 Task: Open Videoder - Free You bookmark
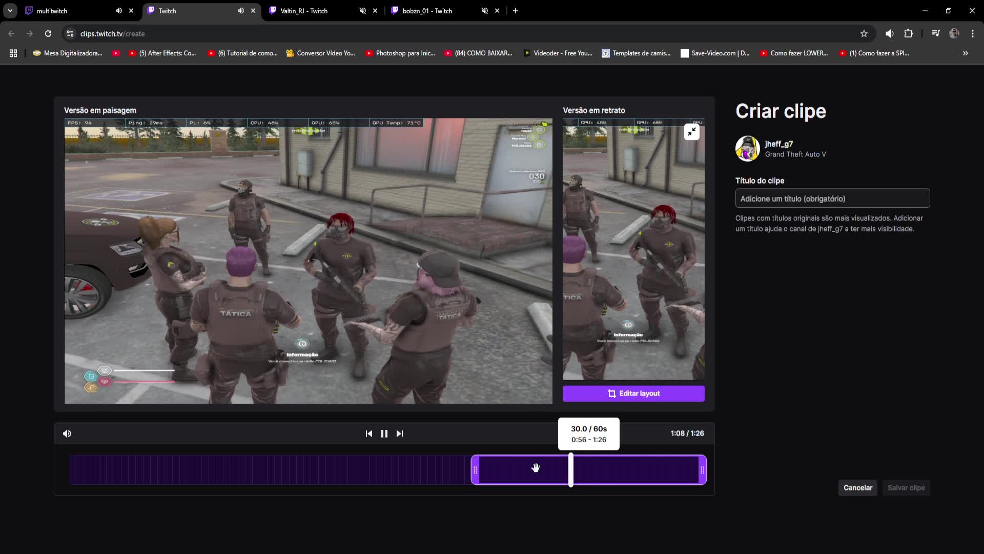(558, 53)
